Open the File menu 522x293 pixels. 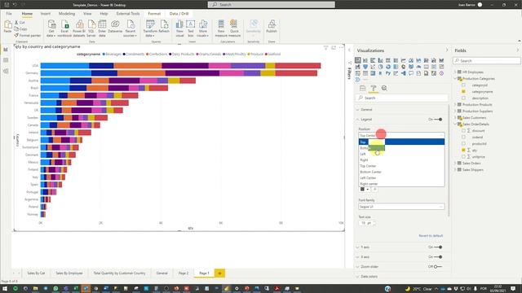pyautogui.click(x=9, y=14)
